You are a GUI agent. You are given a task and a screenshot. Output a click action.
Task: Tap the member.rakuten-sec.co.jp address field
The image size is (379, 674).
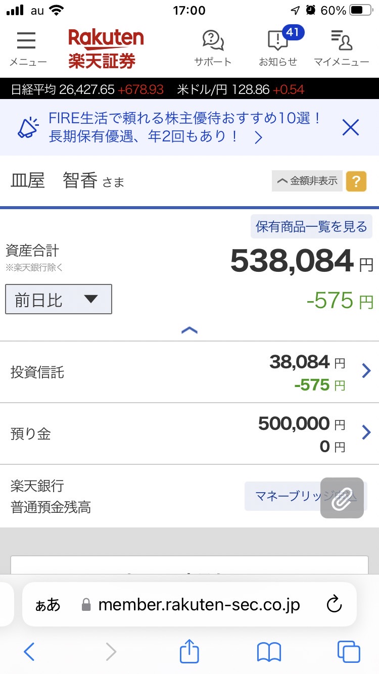[189, 604]
